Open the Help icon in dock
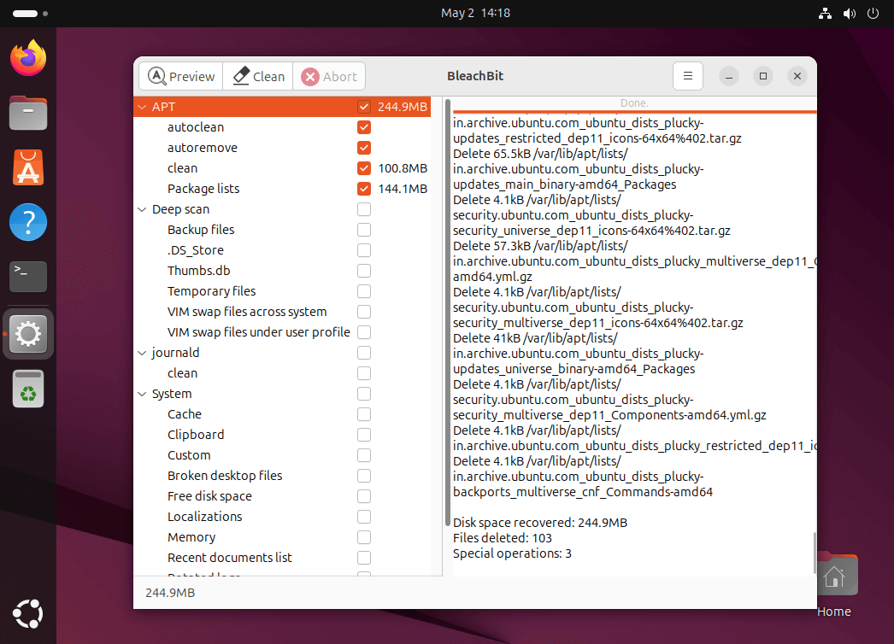 tap(28, 222)
